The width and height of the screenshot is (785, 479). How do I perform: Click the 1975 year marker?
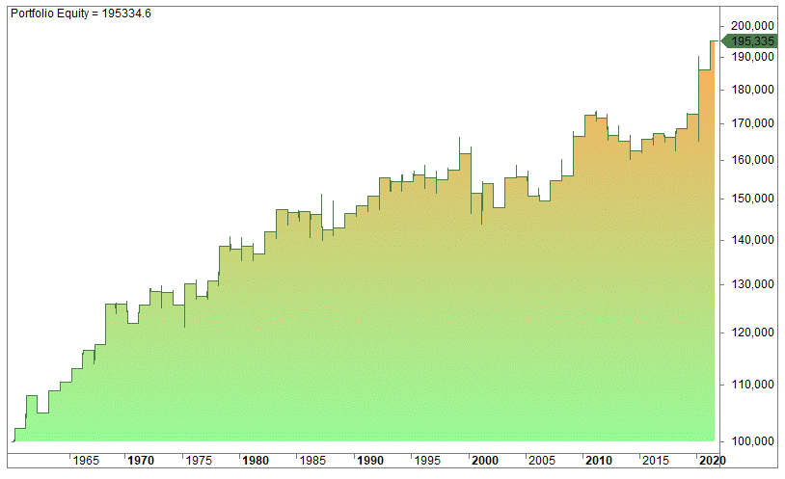pyautogui.click(x=199, y=461)
